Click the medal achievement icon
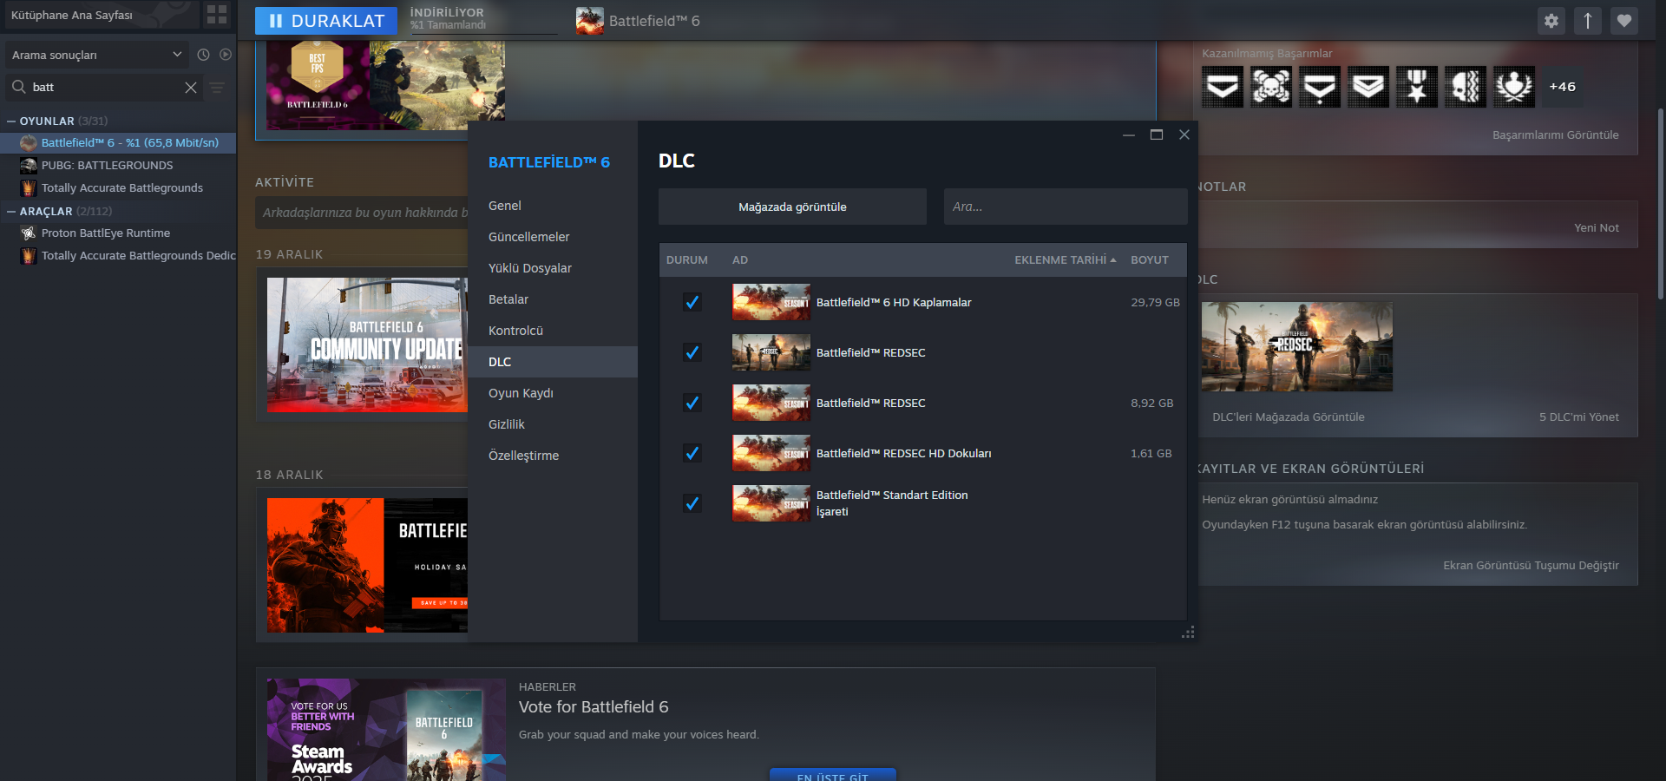Image resolution: width=1666 pixels, height=781 pixels. (x=1417, y=87)
